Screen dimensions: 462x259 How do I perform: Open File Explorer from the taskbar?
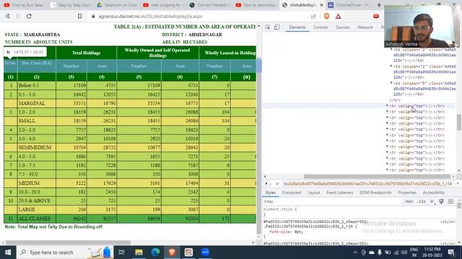pyautogui.click(x=139, y=253)
